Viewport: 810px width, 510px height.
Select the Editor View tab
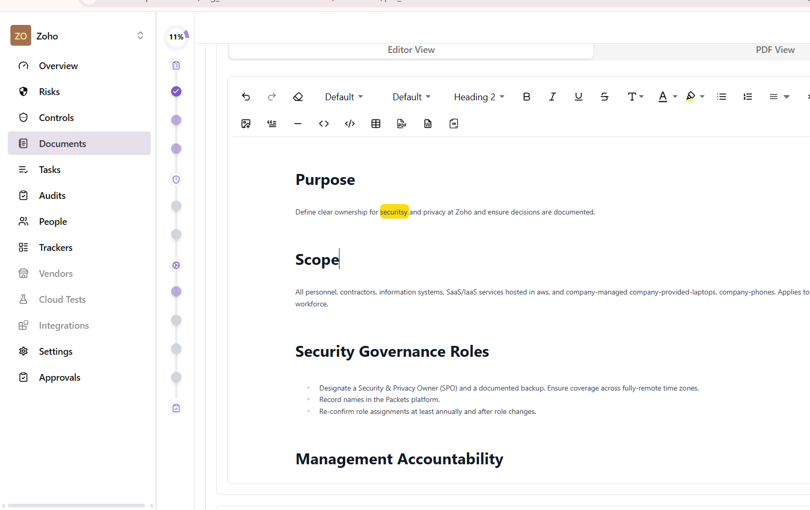(411, 50)
